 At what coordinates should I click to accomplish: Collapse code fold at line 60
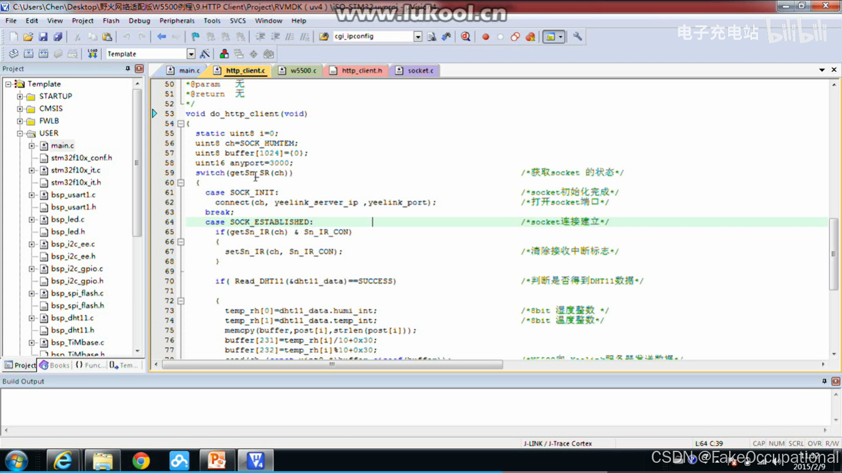point(181,183)
